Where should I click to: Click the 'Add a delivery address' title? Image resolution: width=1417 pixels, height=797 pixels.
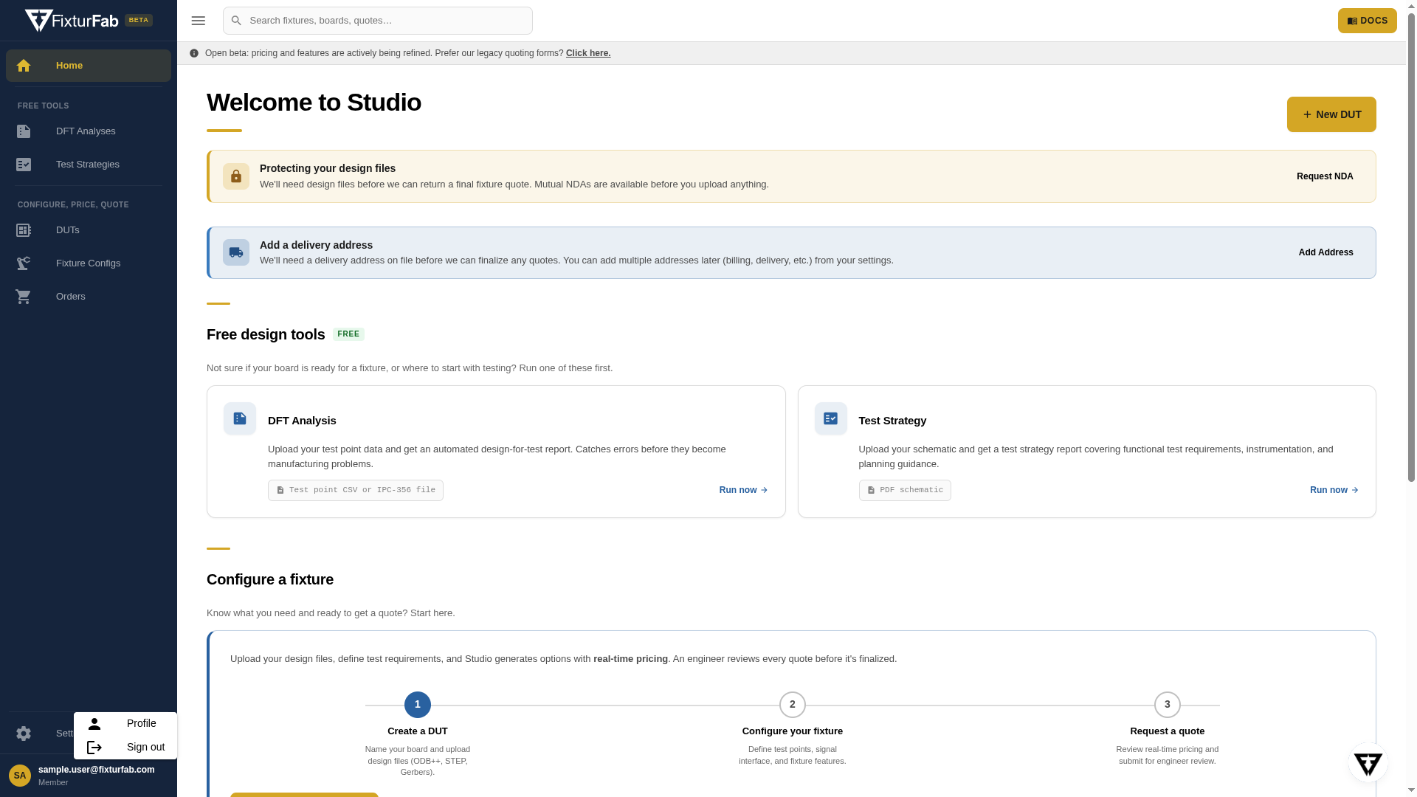[316, 245]
